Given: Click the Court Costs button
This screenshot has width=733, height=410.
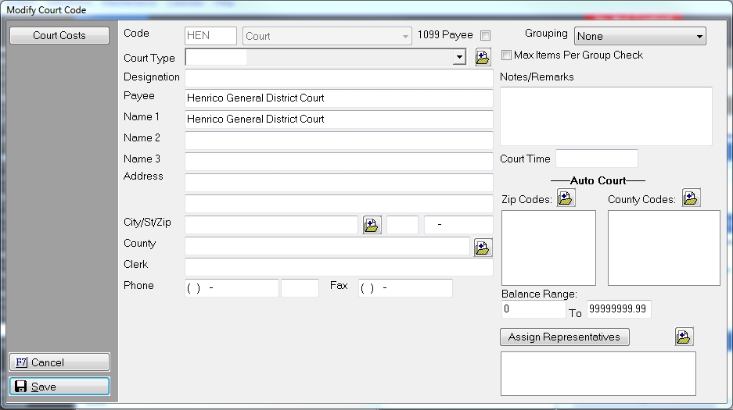Looking at the screenshot, I should pos(59,35).
